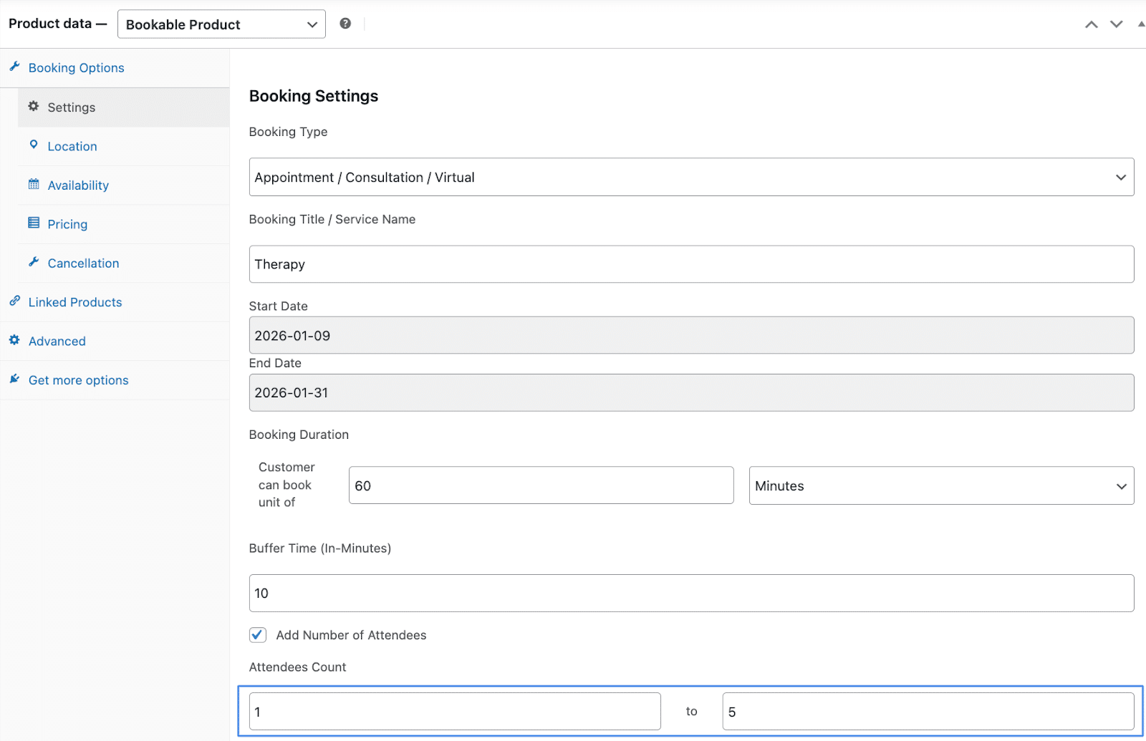The width and height of the screenshot is (1146, 741).
Task: Click the Location pin icon
Action: 34,145
